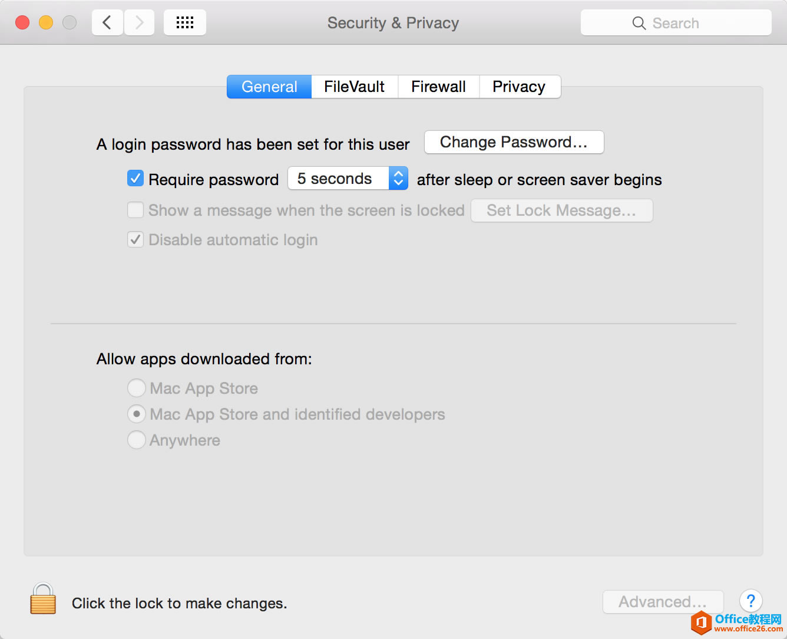Select the Anywhere option for downloaded apps
The image size is (787, 639).
(x=136, y=440)
